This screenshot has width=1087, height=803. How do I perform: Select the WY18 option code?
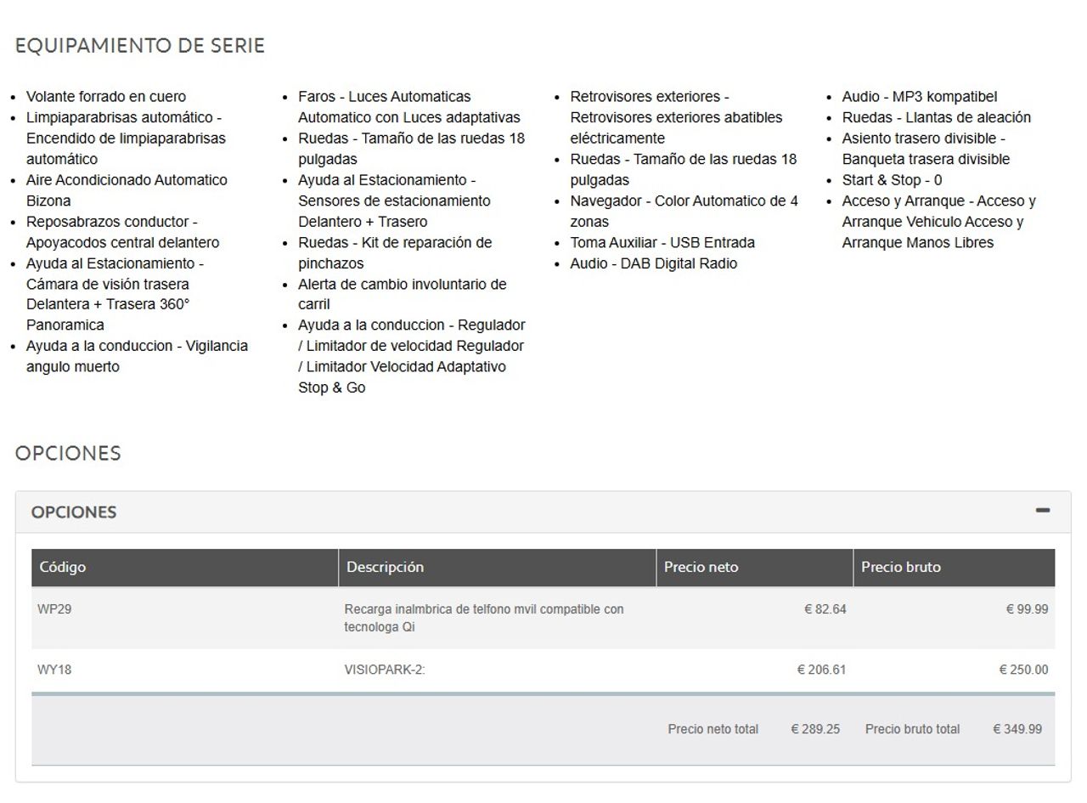point(54,670)
